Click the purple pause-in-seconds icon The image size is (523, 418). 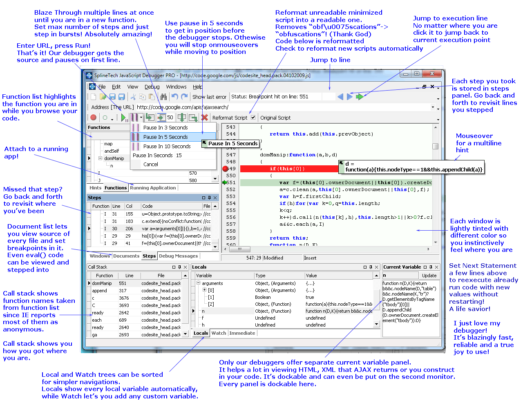point(134,118)
